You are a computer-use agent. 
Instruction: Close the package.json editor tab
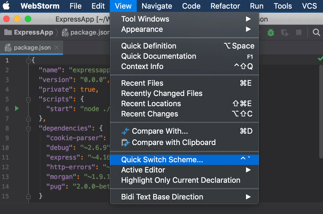[57, 48]
